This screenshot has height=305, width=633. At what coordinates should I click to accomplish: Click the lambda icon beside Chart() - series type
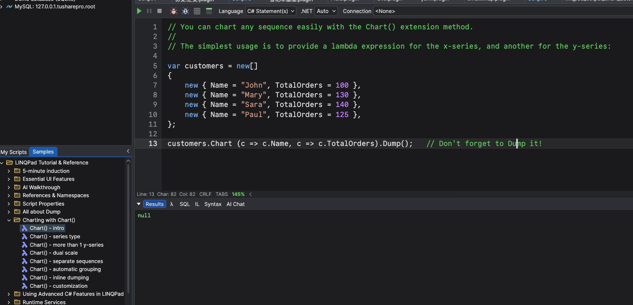[x=25, y=237]
